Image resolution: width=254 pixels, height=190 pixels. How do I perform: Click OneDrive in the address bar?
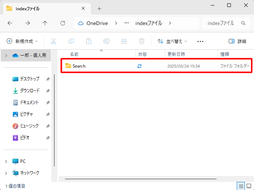97,23
